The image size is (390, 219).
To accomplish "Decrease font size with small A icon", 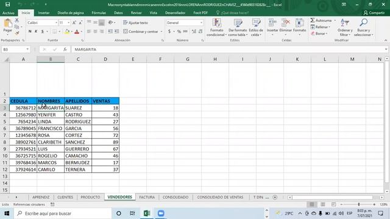I will [x=80, y=23].
